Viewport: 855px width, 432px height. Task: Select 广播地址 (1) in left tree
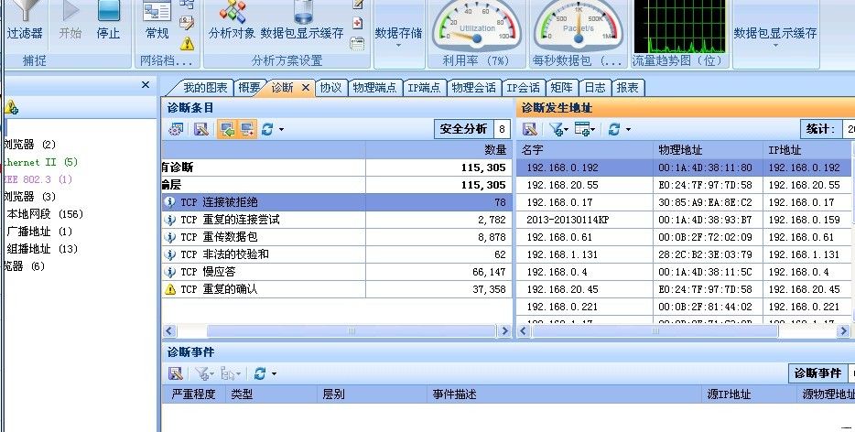[x=39, y=232]
